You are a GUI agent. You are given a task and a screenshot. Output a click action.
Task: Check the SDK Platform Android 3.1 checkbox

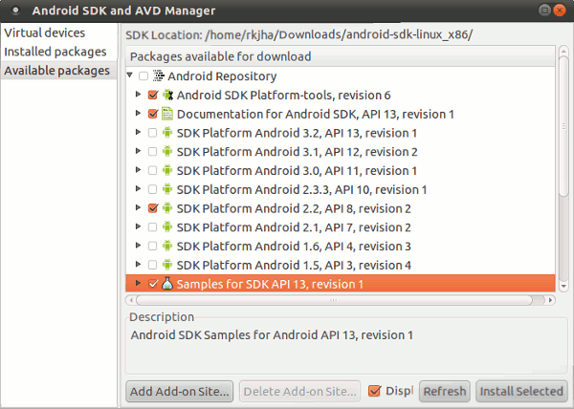(x=153, y=152)
